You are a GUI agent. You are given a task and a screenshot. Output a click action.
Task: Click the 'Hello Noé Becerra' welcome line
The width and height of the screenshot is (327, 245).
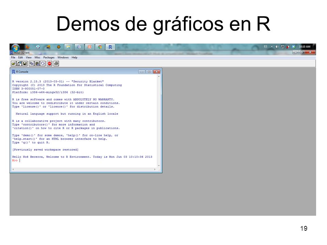pos(82,157)
